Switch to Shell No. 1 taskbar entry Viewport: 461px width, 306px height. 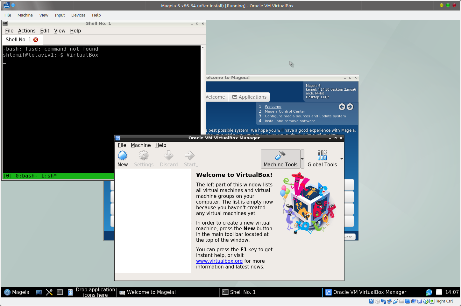pos(271,292)
